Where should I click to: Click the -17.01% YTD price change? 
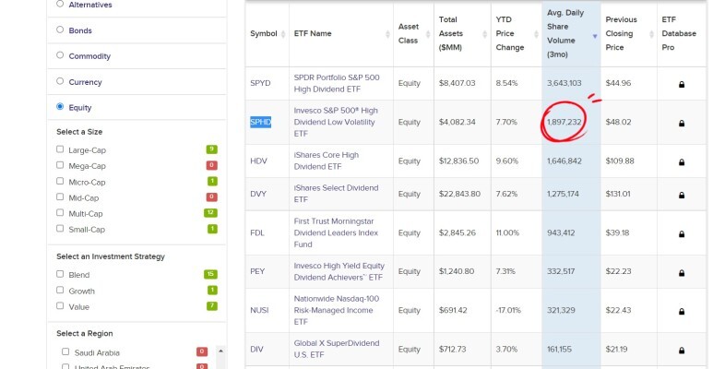point(508,310)
